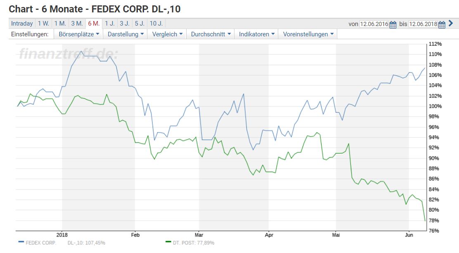Click the blue arrow to apply date range
This screenshot has height=253, width=459.
[451, 24]
